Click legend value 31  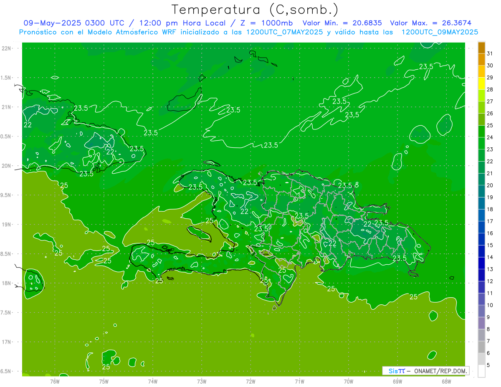click(x=490, y=53)
